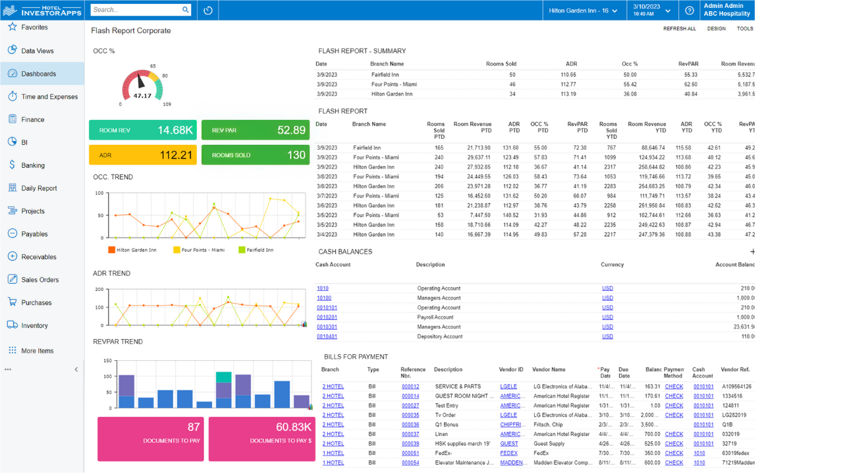Screen dimensions: 843x474
Task: Open the Receivables plus-circle icon
Action: click(12, 257)
